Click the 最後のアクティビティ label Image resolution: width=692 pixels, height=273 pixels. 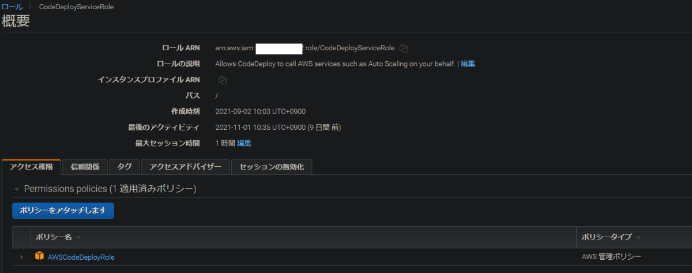click(164, 127)
